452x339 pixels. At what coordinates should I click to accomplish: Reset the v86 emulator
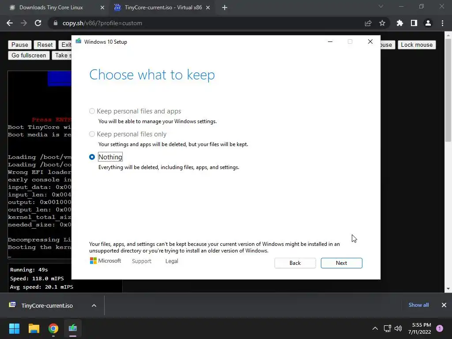click(45, 45)
